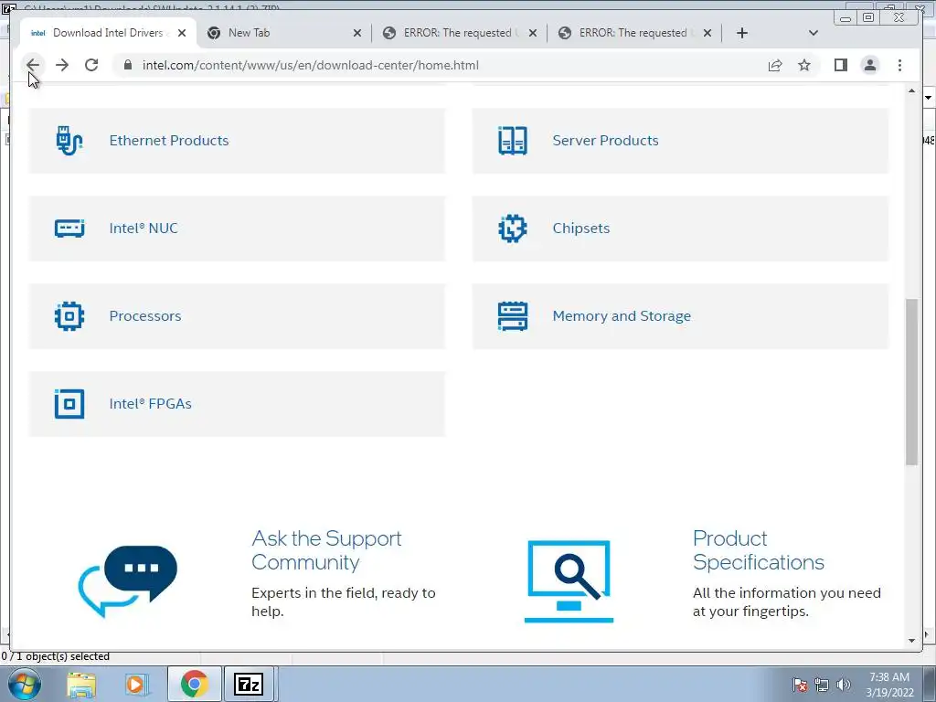Screen dimensions: 936x702
Task: Click the Processors CPU icon
Action: click(69, 316)
